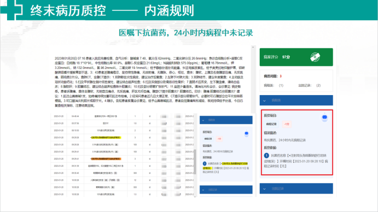Click the robot icon in middle QC card

point(246,133)
